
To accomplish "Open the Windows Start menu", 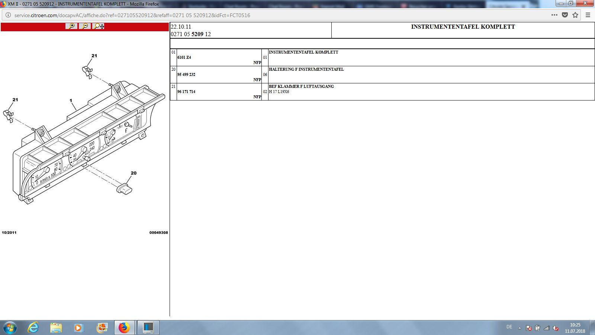I will point(10,328).
